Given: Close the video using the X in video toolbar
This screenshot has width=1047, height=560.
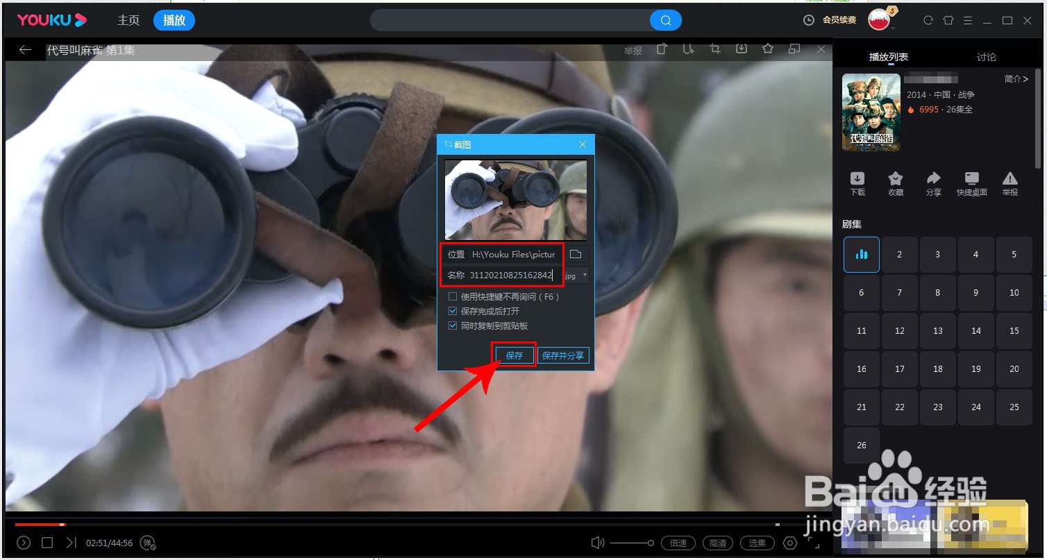Looking at the screenshot, I should coord(821,49).
